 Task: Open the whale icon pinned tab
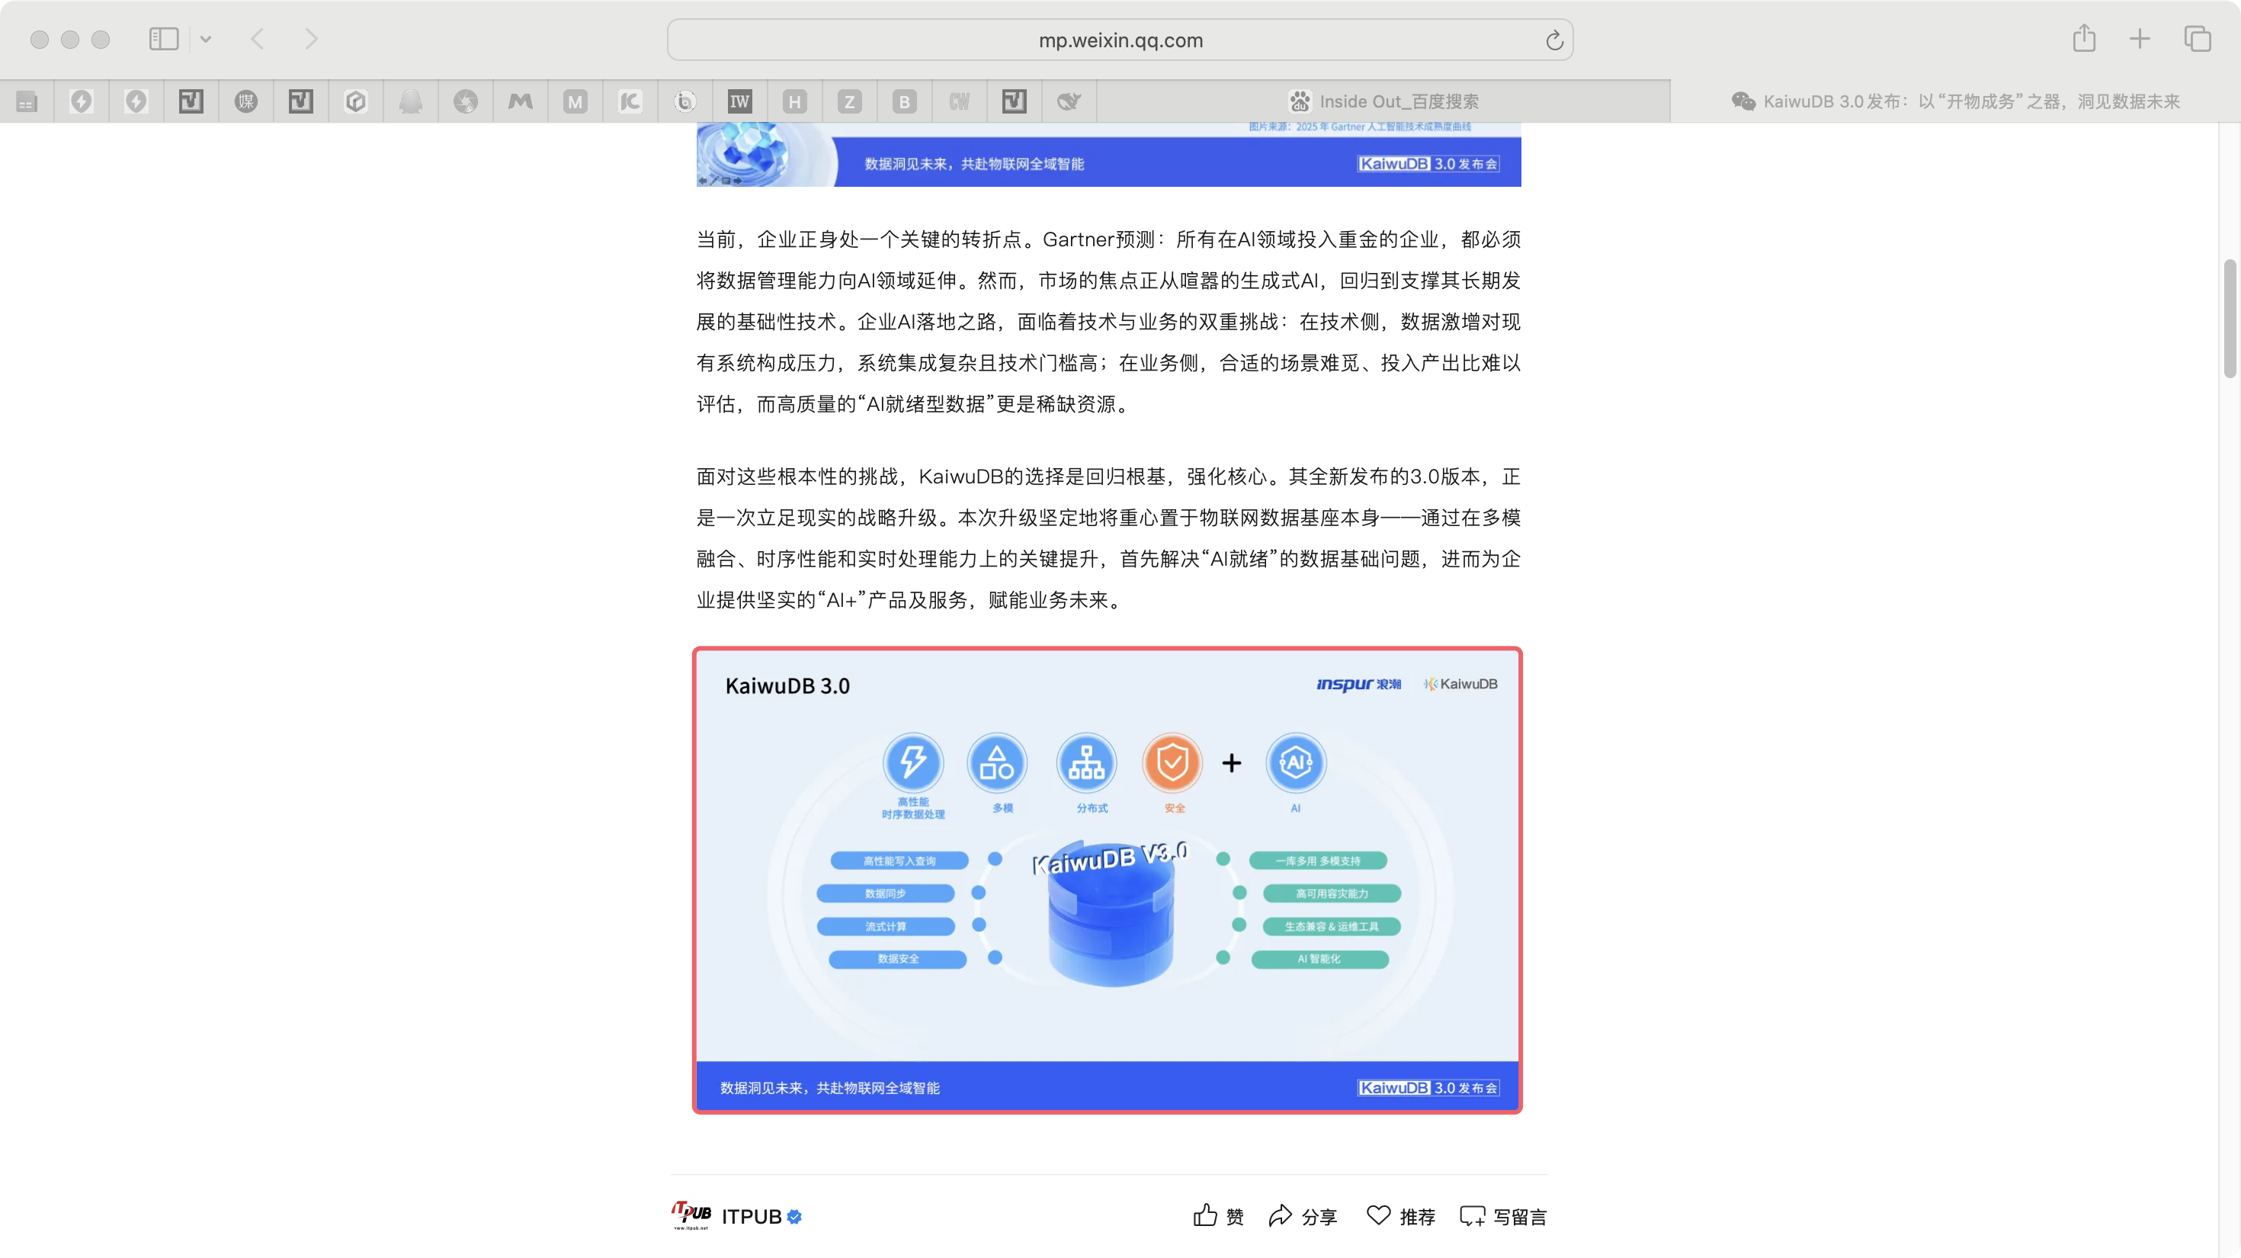coord(1069,102)
